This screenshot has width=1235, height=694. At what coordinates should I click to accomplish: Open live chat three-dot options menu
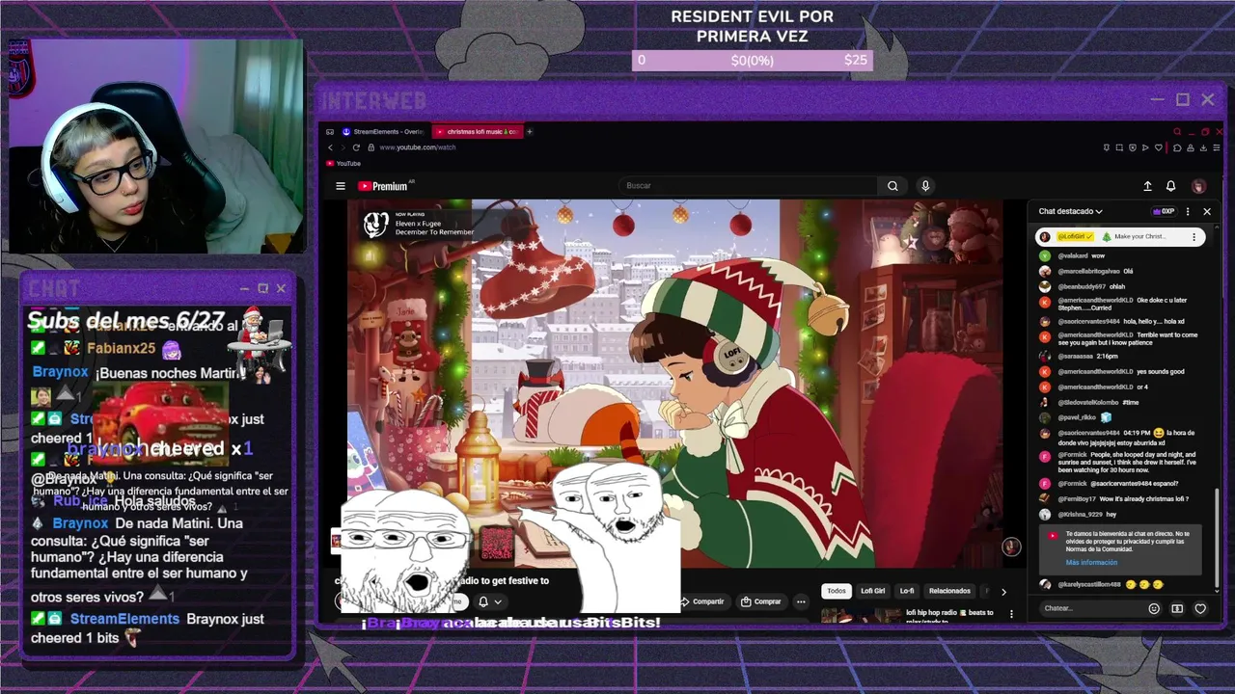[x=1188, y=211]
